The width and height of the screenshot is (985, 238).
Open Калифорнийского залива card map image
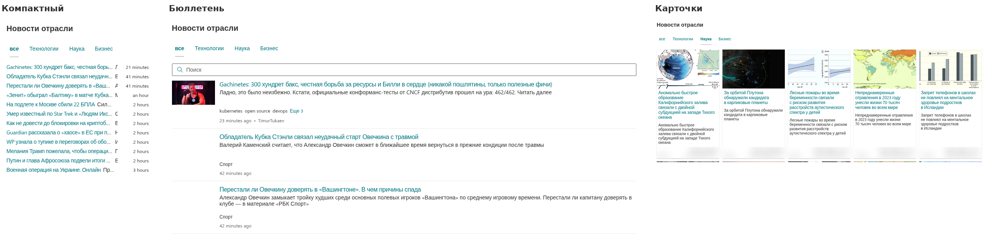(688, 69)
